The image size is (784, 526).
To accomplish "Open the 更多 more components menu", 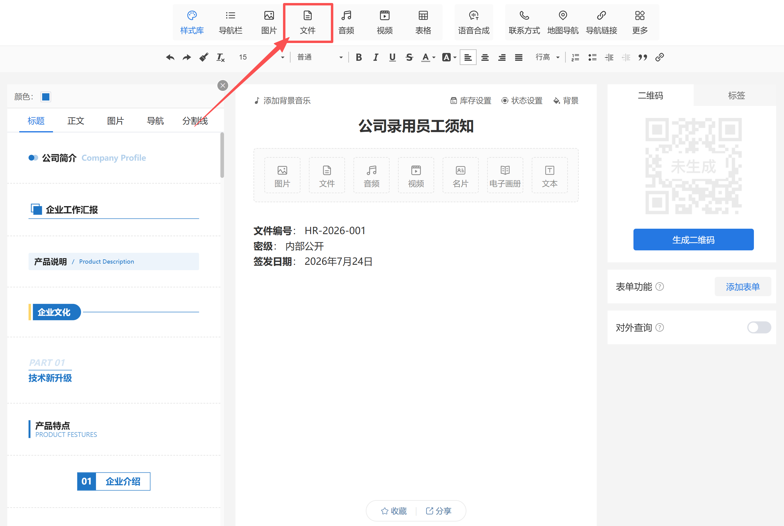I will [640, 23].
